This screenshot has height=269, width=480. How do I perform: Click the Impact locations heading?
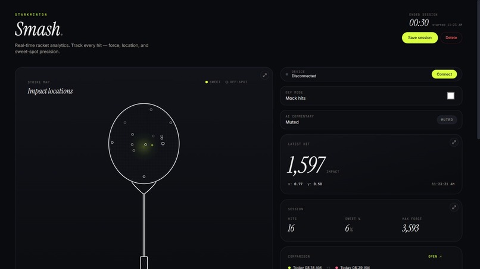point(50,91)
